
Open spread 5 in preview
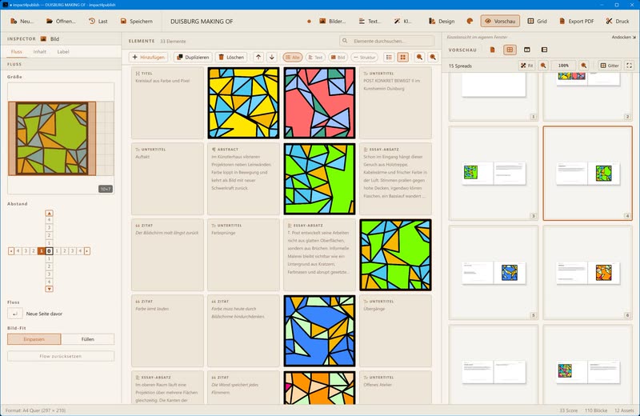pos(494,273)
